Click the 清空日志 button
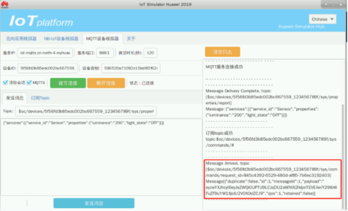348x211 pixels. coord(223,52)
